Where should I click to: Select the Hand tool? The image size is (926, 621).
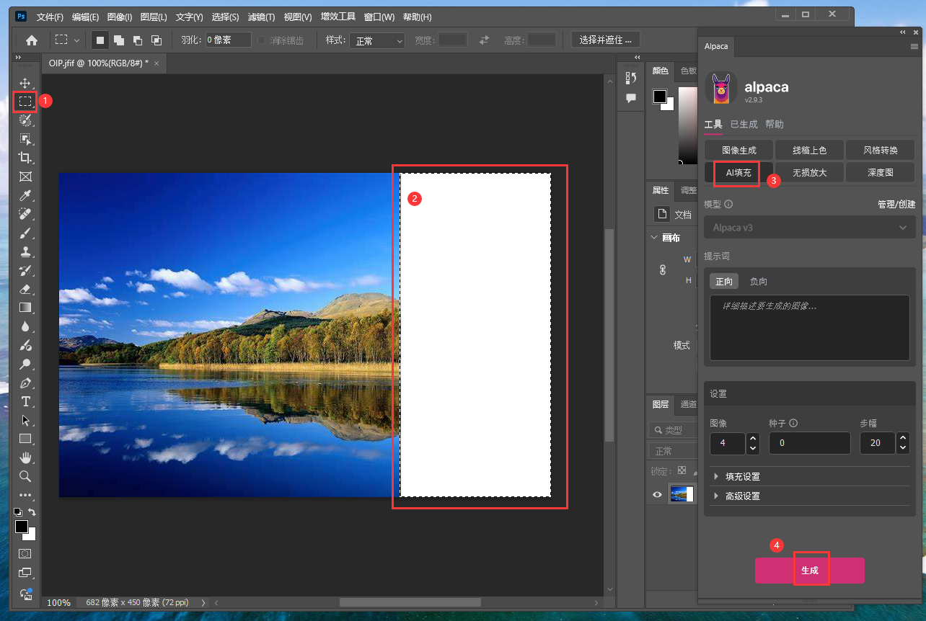25,457
